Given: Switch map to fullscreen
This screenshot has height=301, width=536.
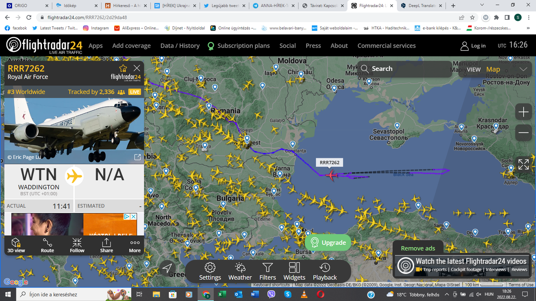Looking at the screenshot, I should pos(523,164).
